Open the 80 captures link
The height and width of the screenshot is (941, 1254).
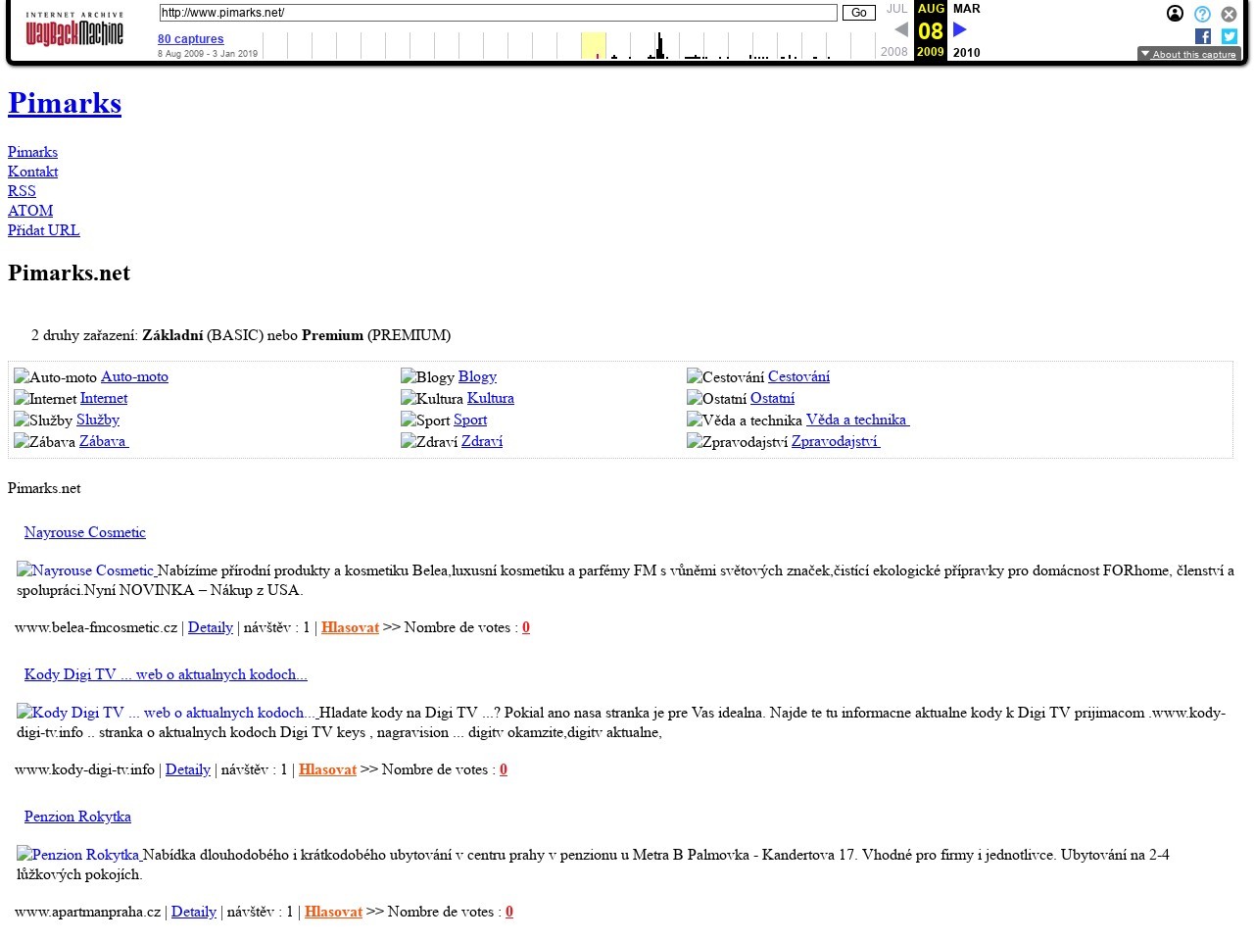click(x=190, y=39)
